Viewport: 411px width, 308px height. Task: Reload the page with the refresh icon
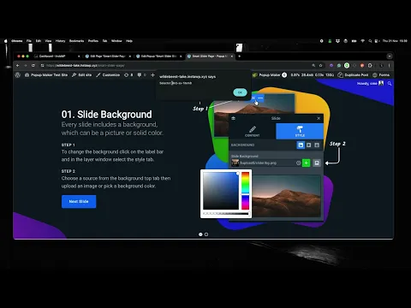33,65
